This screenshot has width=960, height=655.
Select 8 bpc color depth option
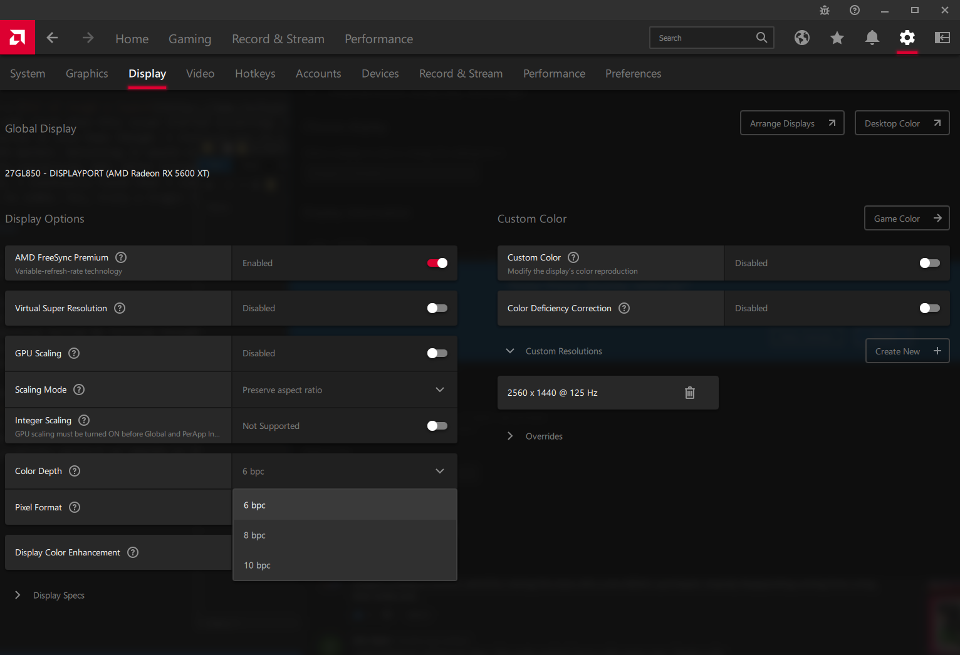(x=345, y=535)
